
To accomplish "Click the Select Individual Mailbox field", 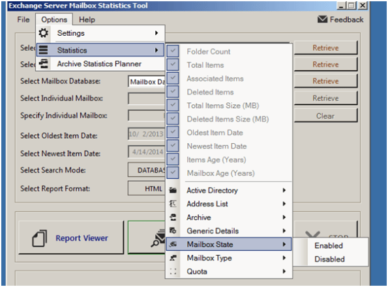I will [147, 98].
